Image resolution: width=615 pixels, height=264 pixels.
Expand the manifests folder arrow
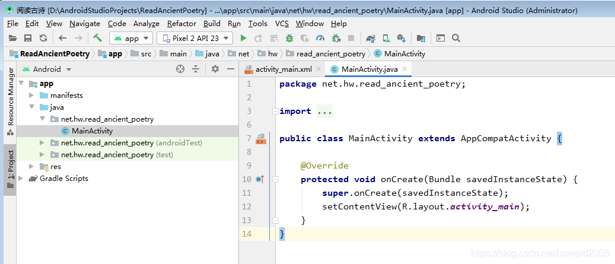tap(31, 96)
